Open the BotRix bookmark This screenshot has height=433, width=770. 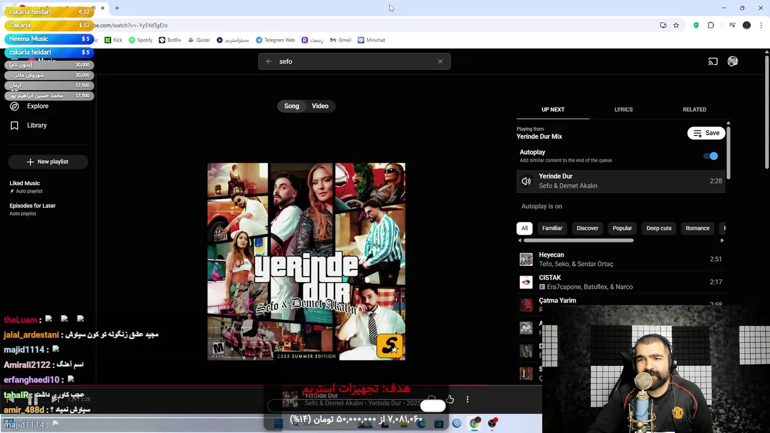[170, 40]
